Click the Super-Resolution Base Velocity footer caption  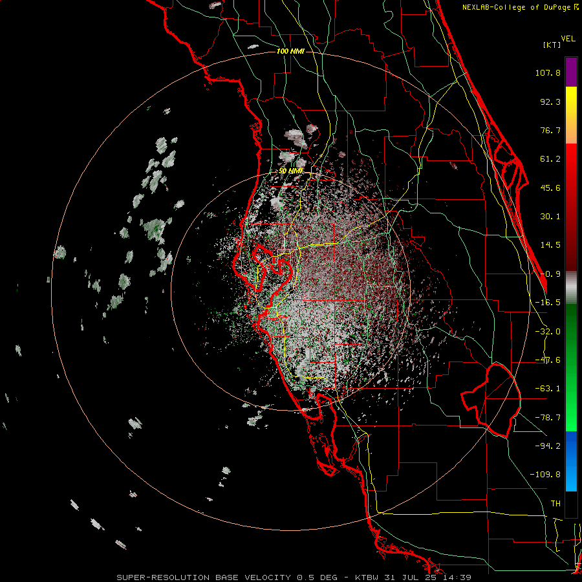tap(294, 577)
